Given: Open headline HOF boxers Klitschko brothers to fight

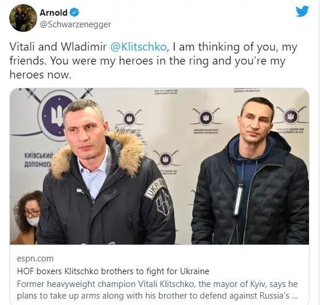Looking at the screenshot, I should (x=113, y=271).
